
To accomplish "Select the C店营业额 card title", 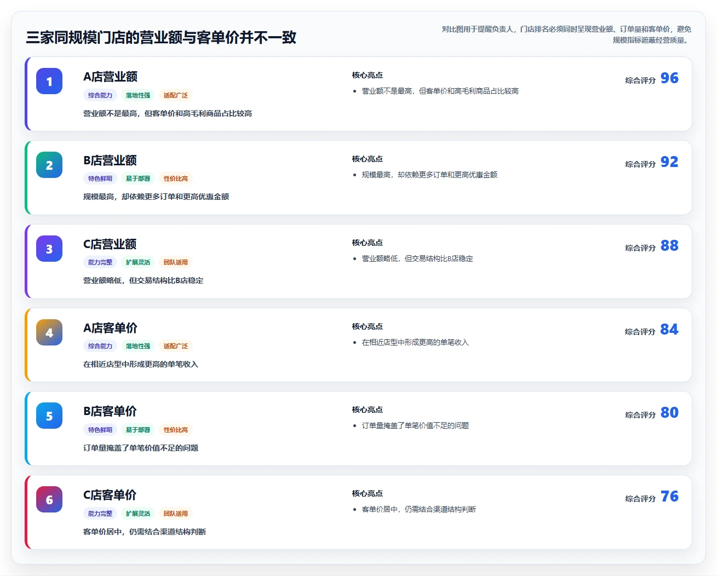I will tap(110, 244).
